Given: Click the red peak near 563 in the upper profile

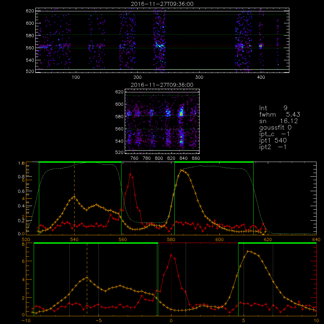Looking at the screenshot, I should [x=130, y=174].
